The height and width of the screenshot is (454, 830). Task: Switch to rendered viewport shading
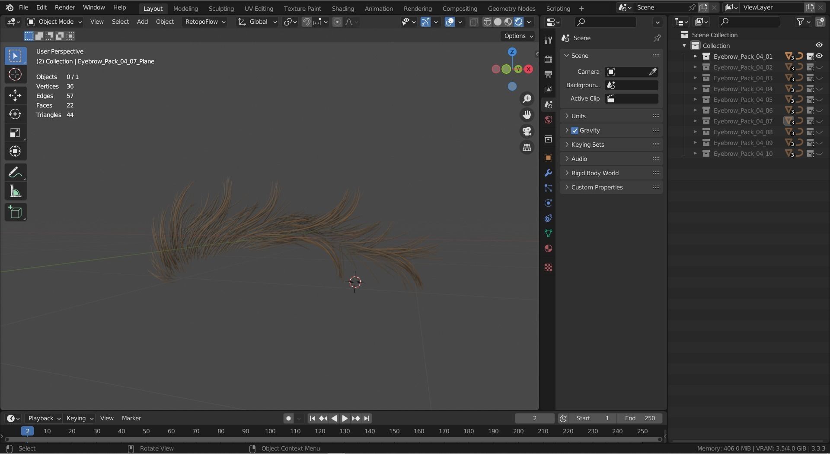[x=519, y=22]
